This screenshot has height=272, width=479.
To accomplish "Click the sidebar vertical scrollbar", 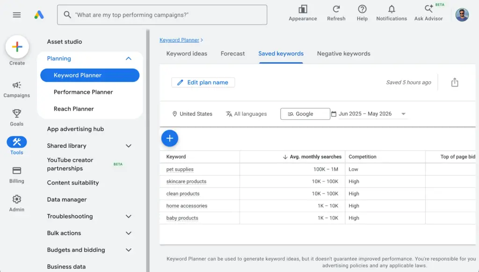I will coord(148,150).
